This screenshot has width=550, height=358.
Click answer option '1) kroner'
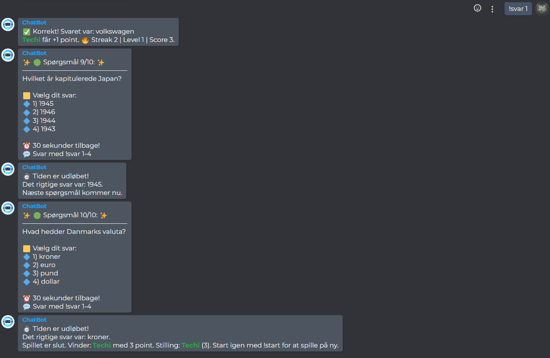click(x=46, y=257)
